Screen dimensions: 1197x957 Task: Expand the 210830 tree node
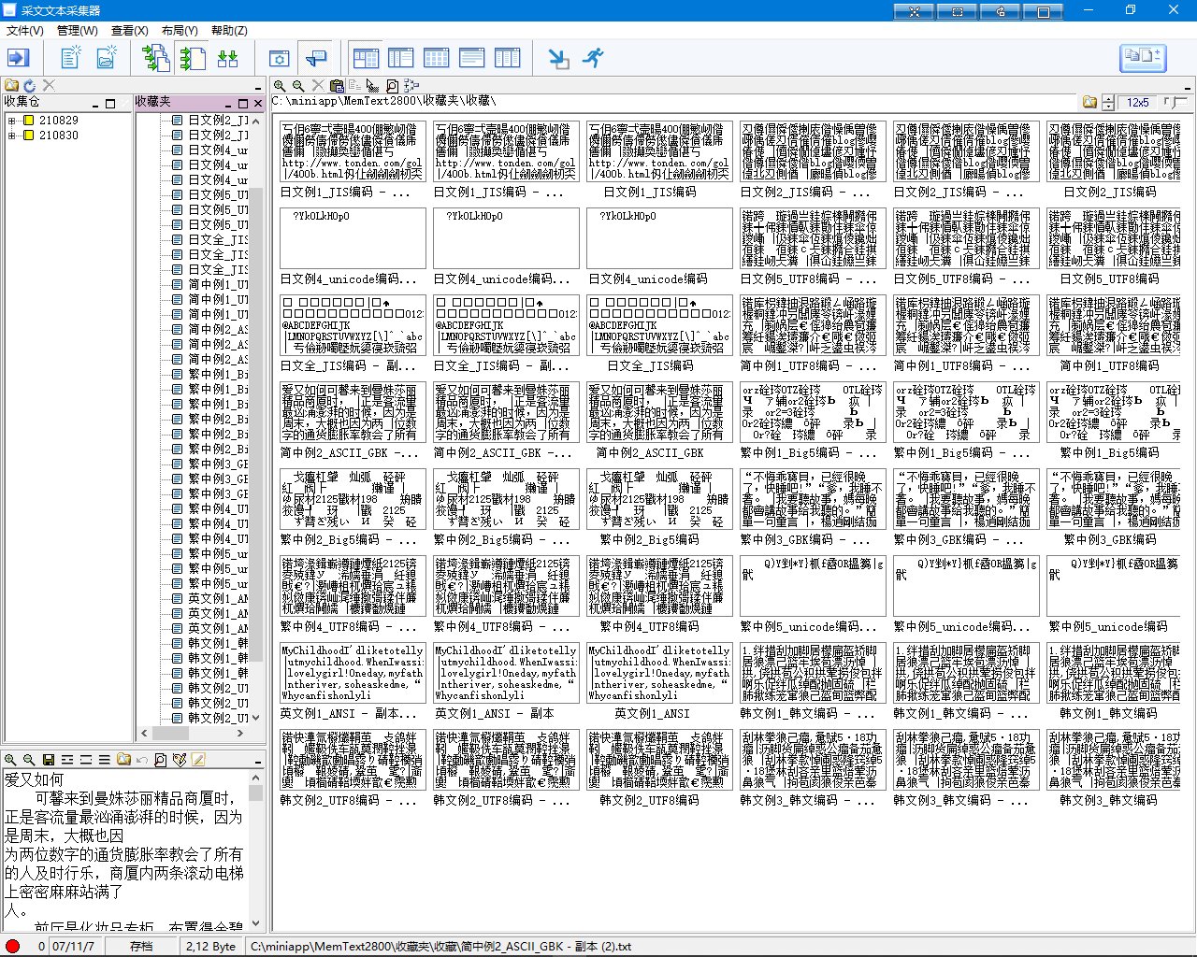tap(12, 136)
